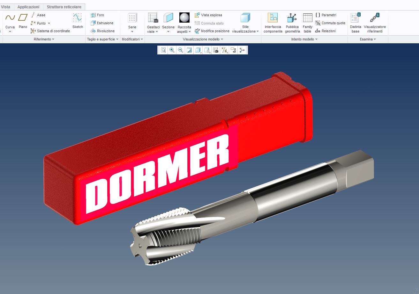Toggle Vista esplosa
The height and width of the screenshot is (294, 419).
pyautogui.click(x=208, y=15)
